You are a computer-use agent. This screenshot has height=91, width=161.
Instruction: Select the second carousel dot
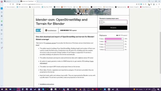[x=78, y=13]
